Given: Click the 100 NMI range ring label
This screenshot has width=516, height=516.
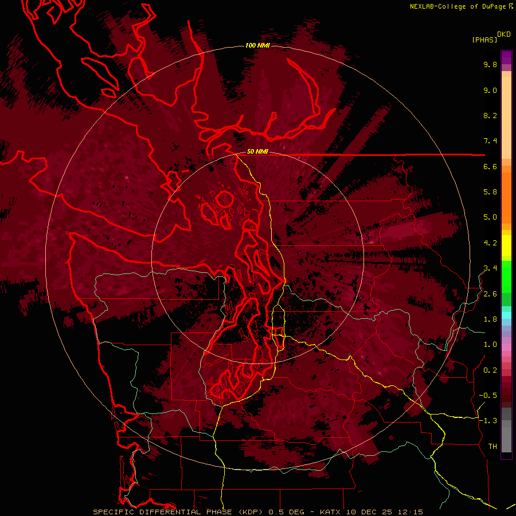Looking at the screenshot, I should tap(257, 45).
